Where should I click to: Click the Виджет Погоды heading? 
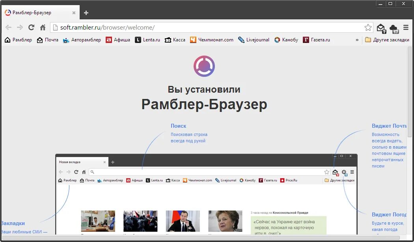(x=389, y=214)
